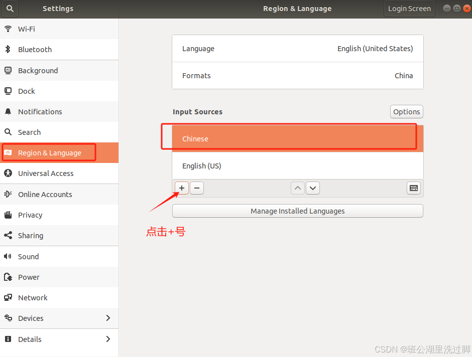Click the Details info icon
The height and width of the screenshot is (357, 472).
[8, 339]
